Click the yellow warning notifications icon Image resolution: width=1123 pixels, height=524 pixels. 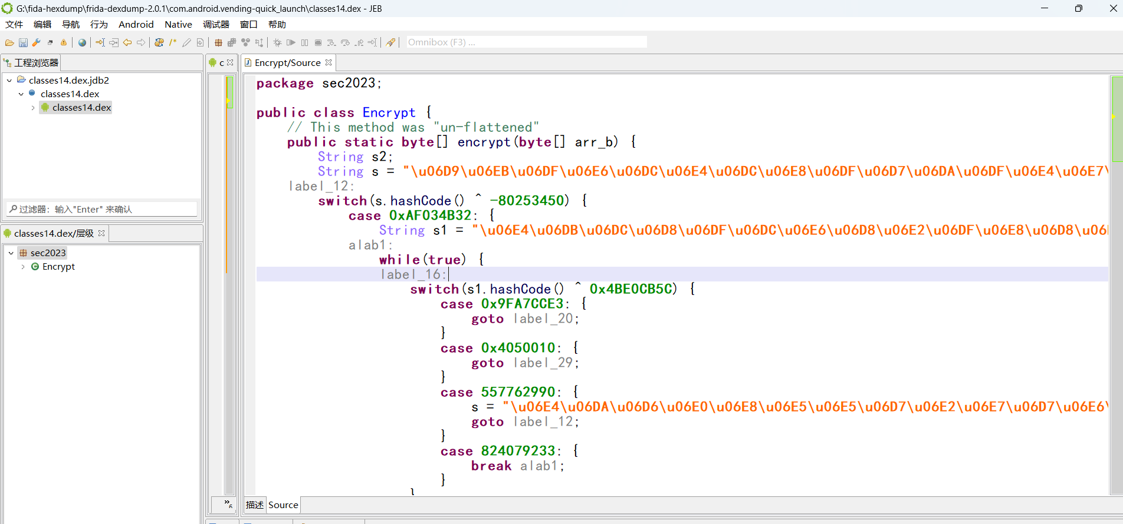click(64, 42)
